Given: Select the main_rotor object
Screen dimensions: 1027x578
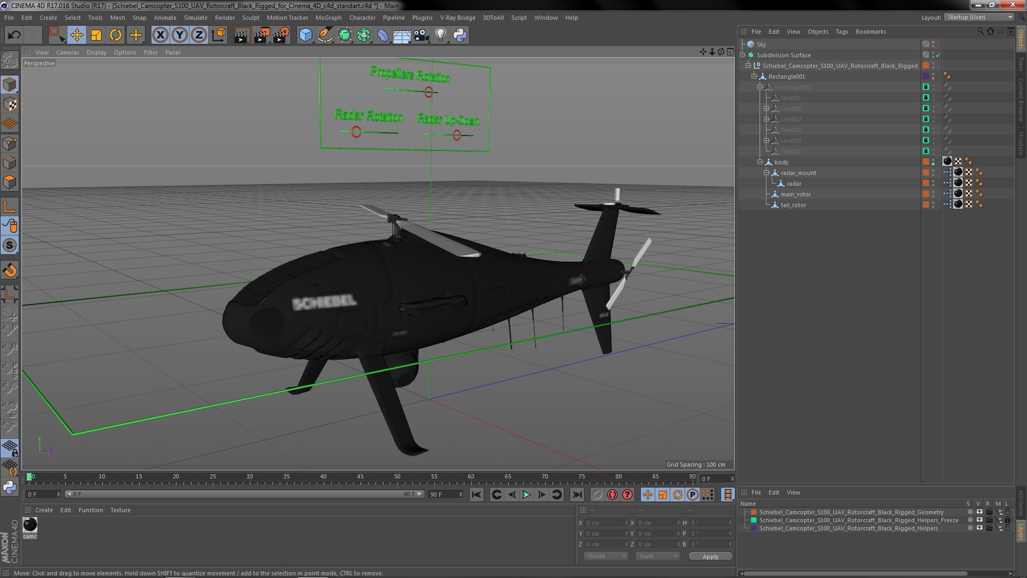Looking at the screenshot, I should [795, 194].
